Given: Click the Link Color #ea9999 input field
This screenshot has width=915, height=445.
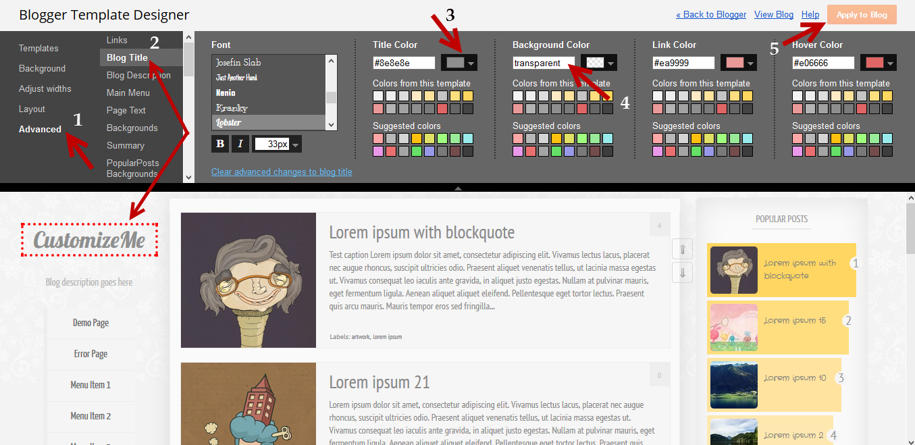Looking at the screenshot, I should 683,63.
